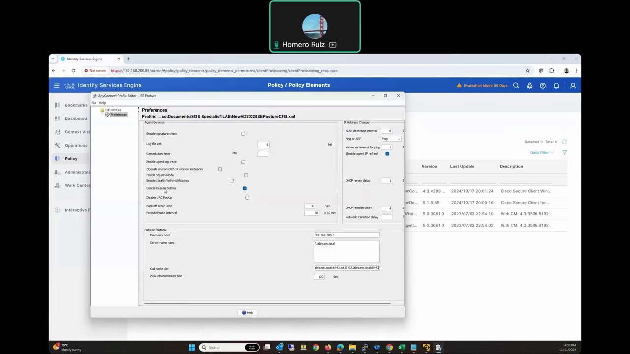This screenshot has width=630, height=354.
Task: Click the Log file size field
Action: 263,144
